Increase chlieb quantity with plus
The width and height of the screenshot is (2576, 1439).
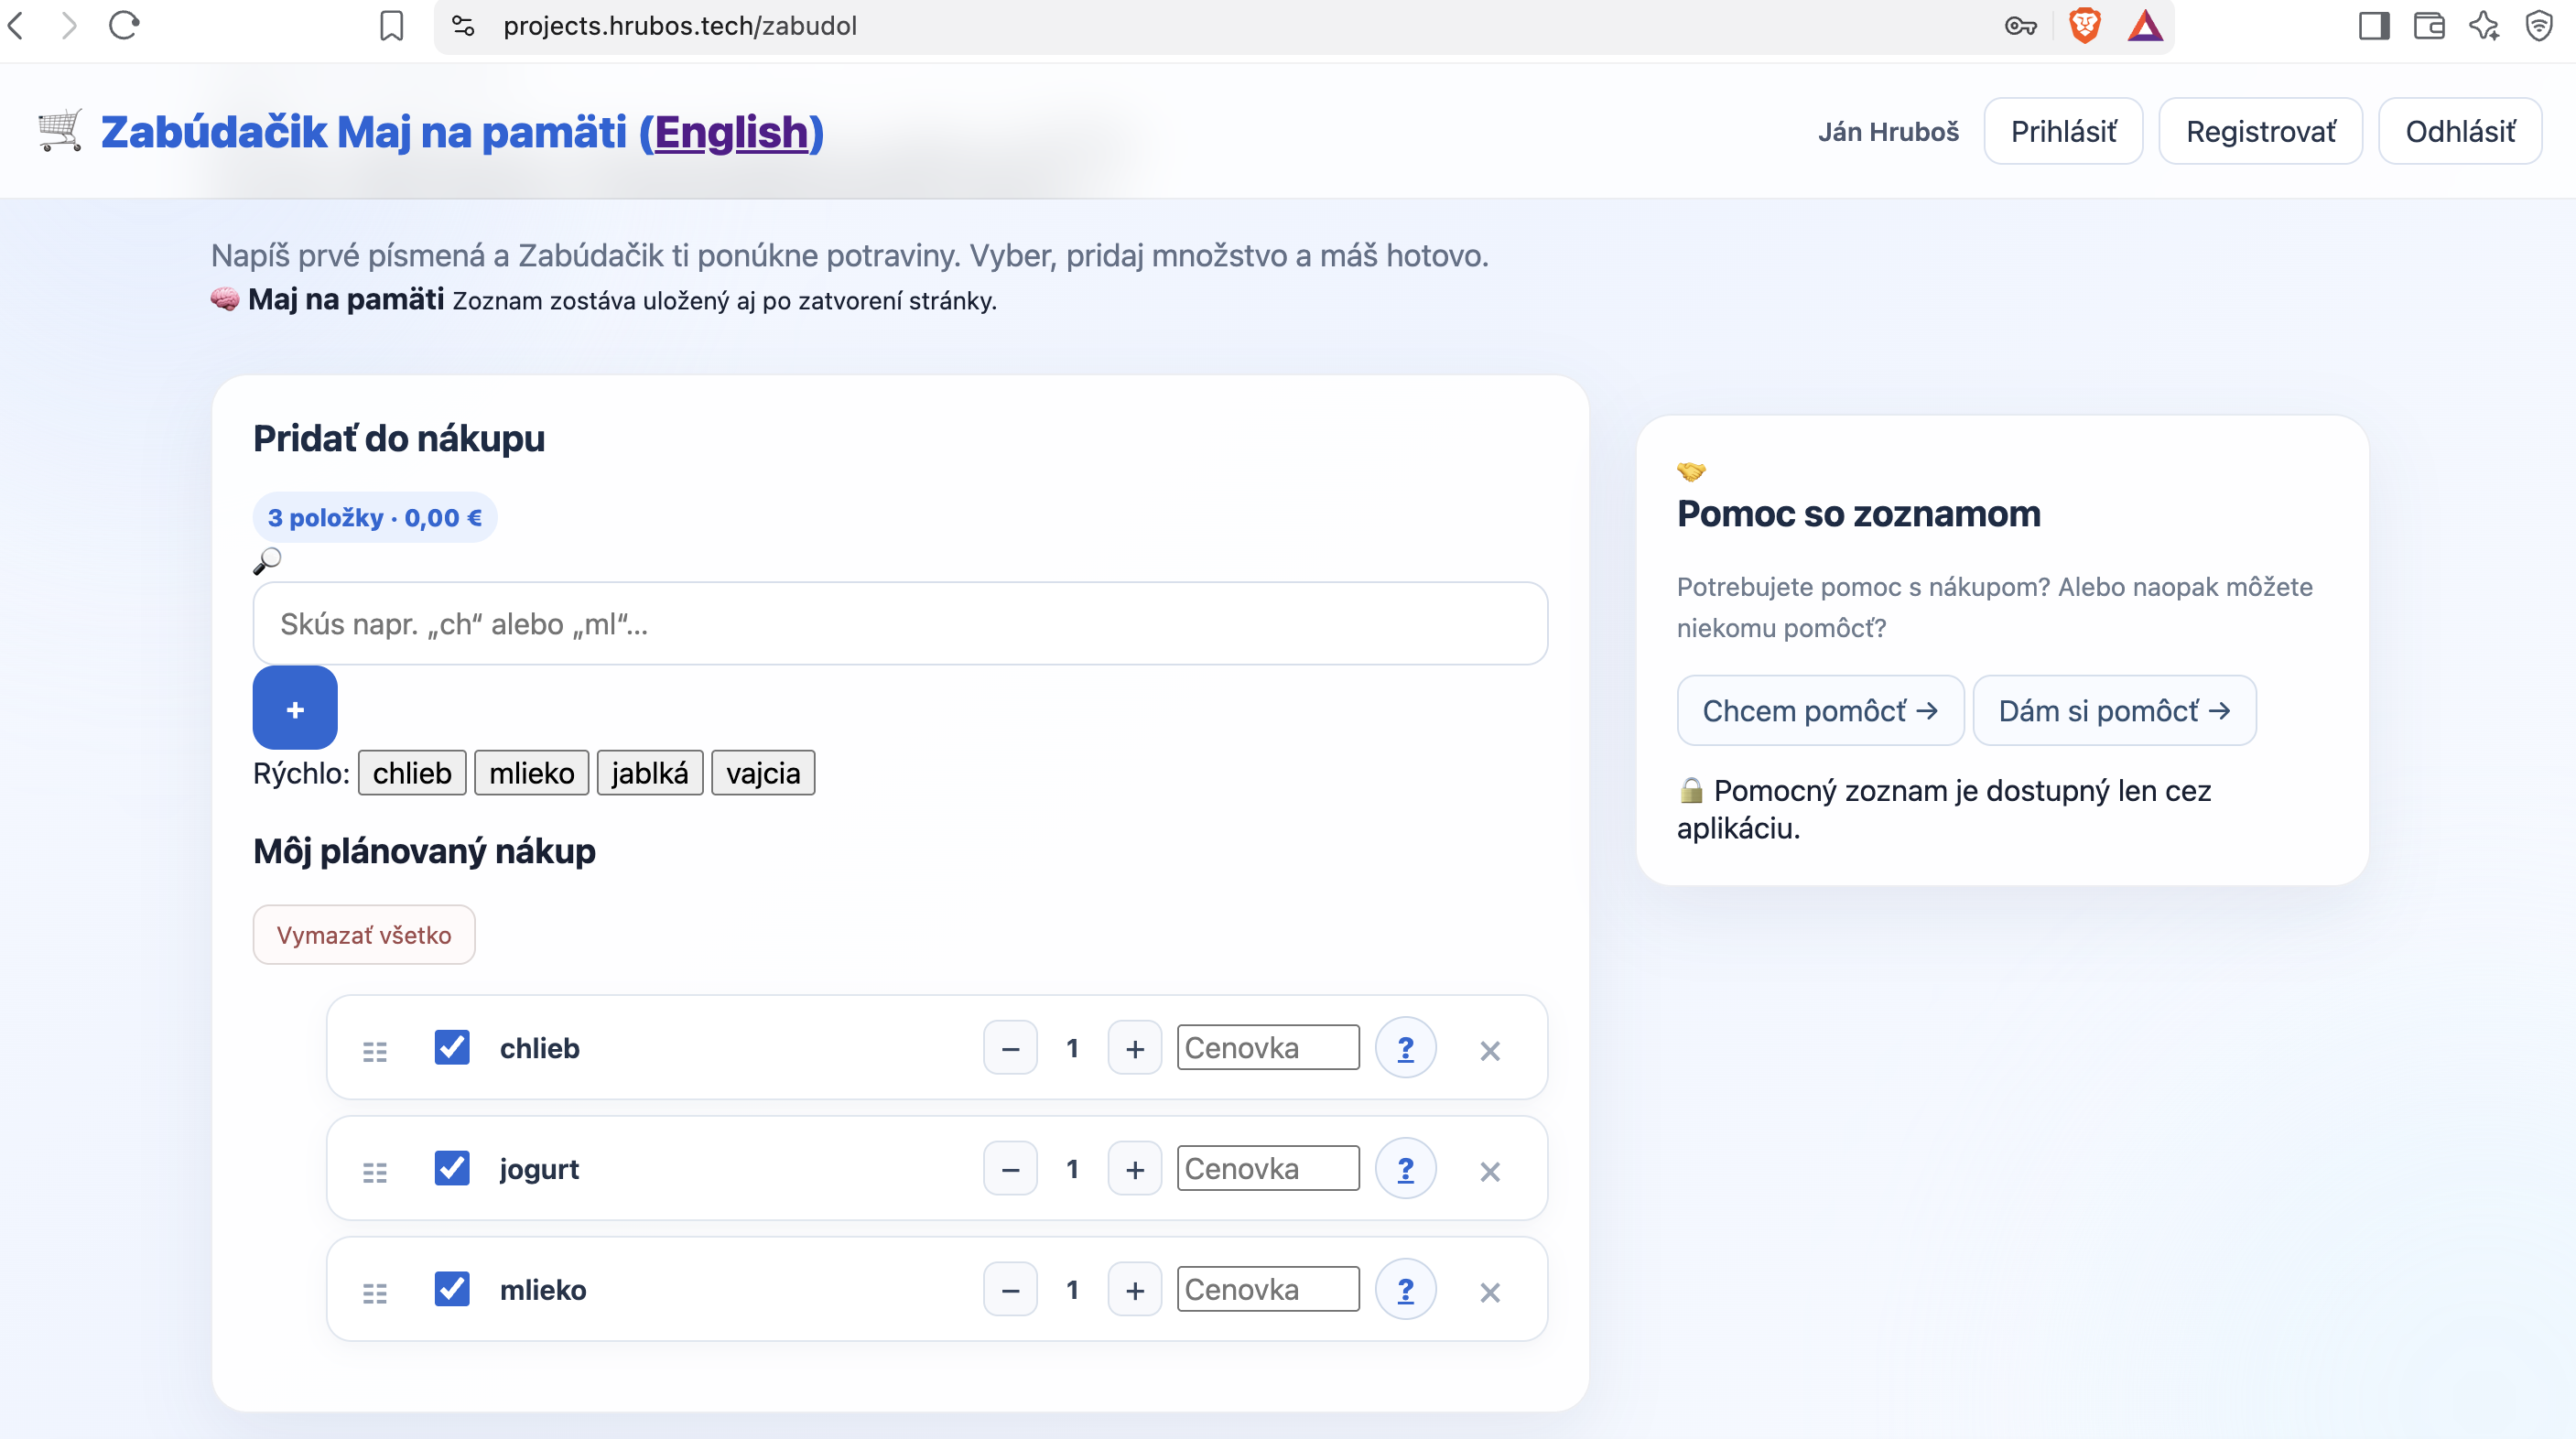[x=1135, y=1048]
